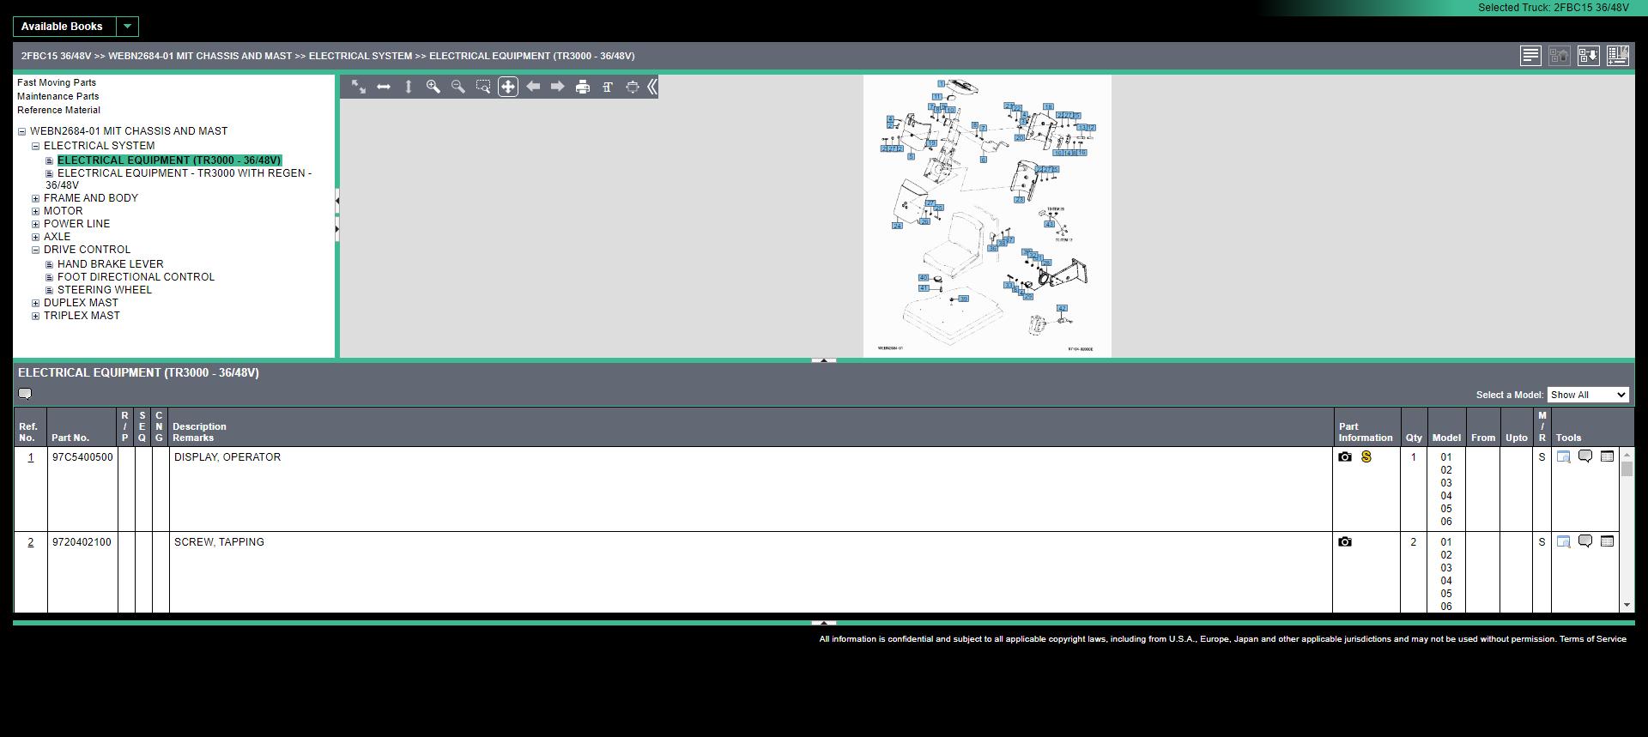
Task: Click reference number 1 link
Action: tap(31, 457)
